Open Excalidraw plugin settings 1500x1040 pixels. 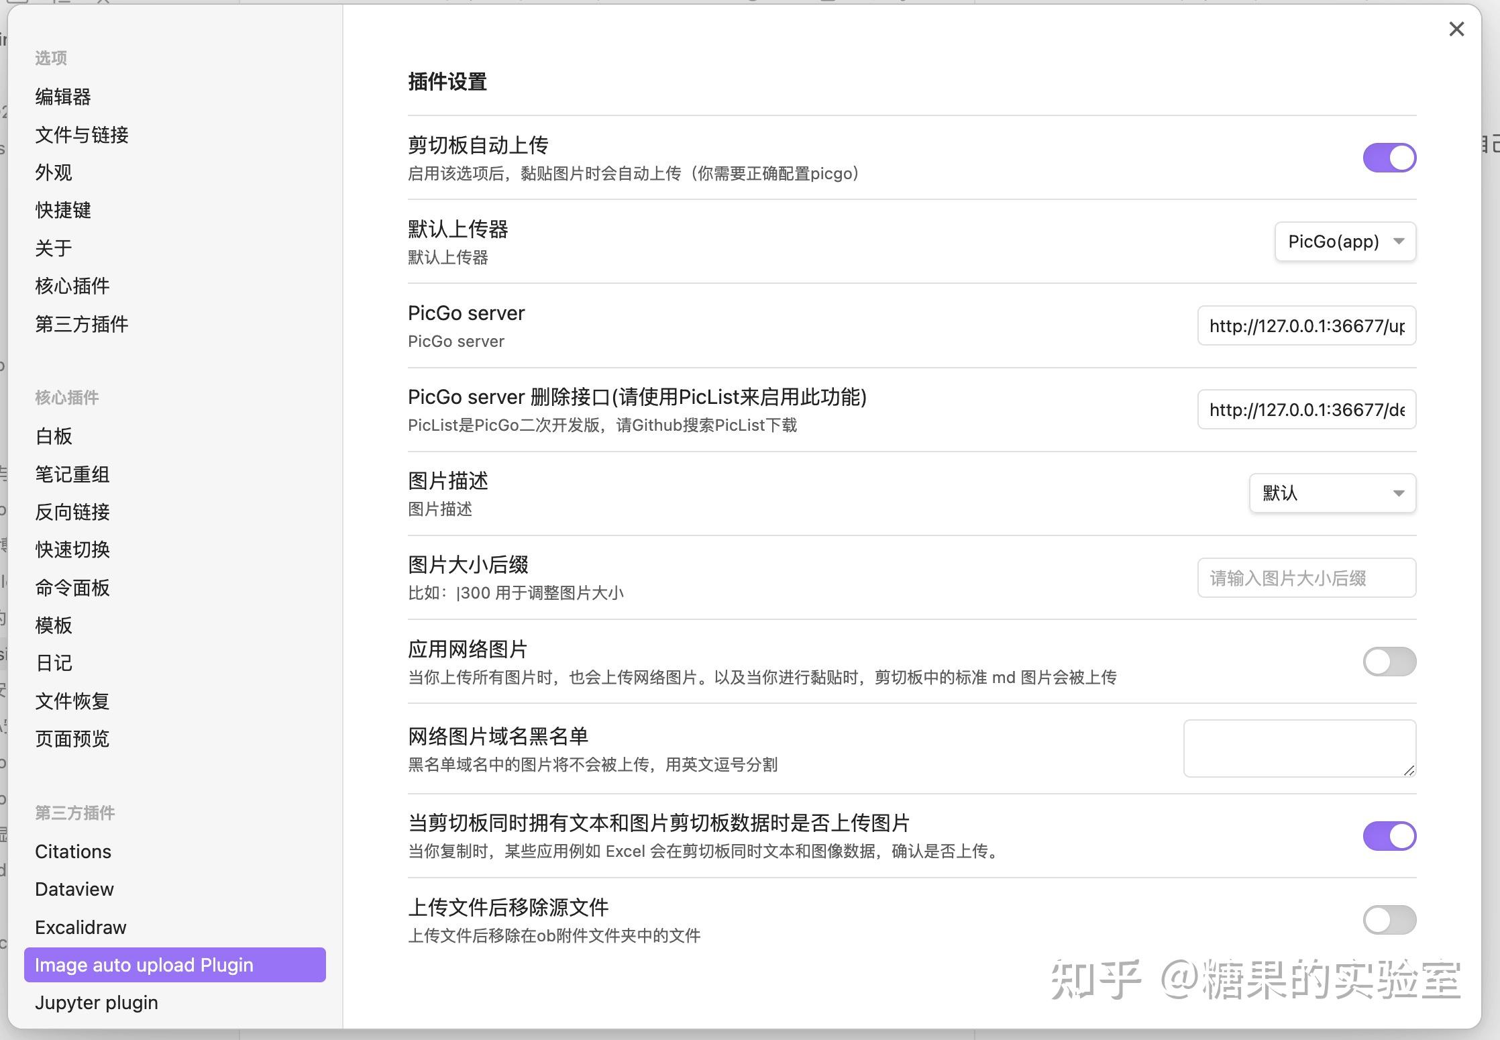pyautogui.click(x=80, y=927)
